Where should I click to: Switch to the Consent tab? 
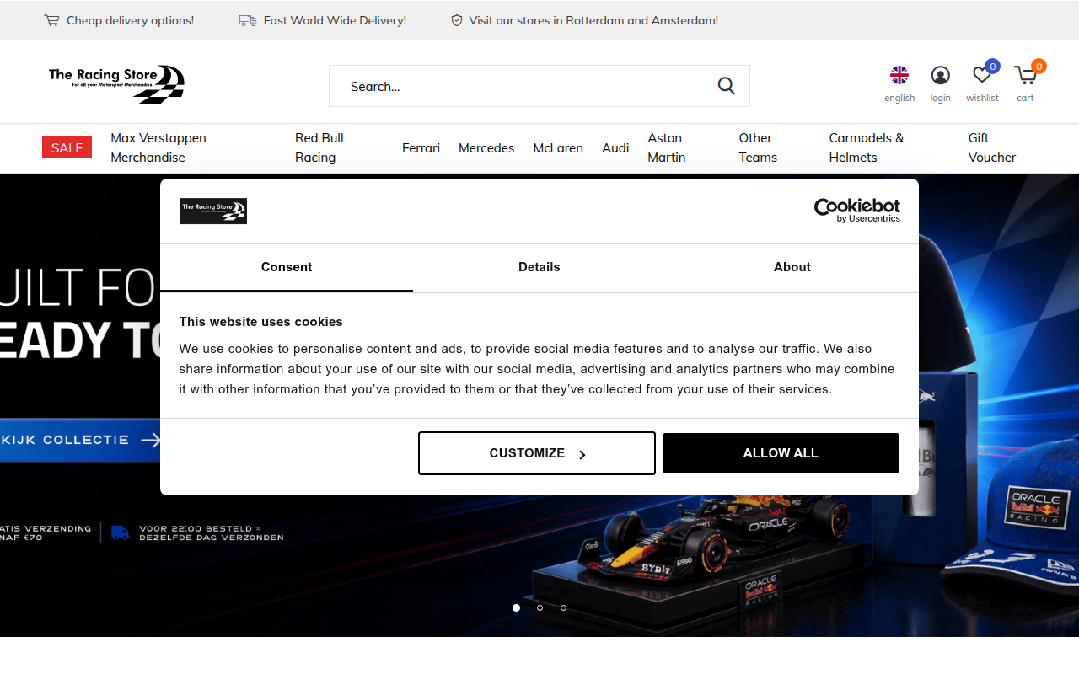[287, 267]
